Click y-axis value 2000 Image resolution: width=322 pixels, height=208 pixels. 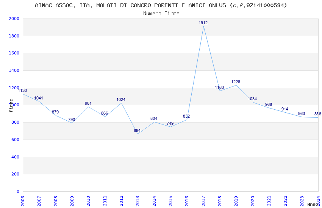click(x=14, y=19)
